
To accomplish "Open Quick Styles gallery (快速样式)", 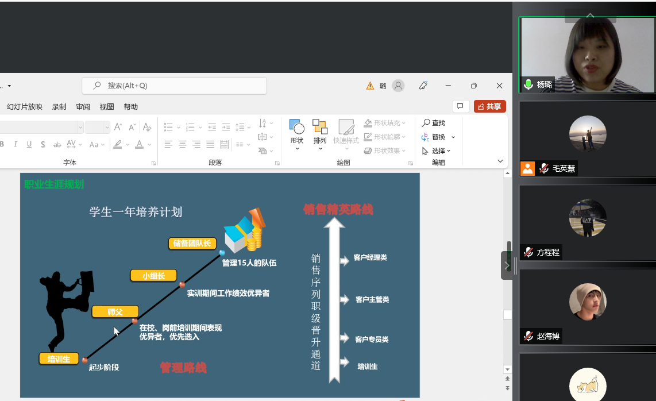I will pos(346,135).
